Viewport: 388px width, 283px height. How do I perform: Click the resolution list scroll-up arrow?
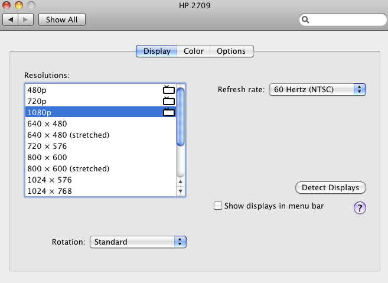(180, 181)
